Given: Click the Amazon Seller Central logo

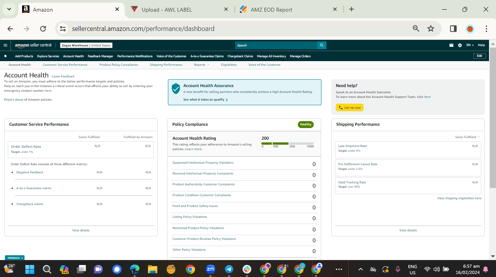Looking at the screenshot, I should (x=33, y=45).
